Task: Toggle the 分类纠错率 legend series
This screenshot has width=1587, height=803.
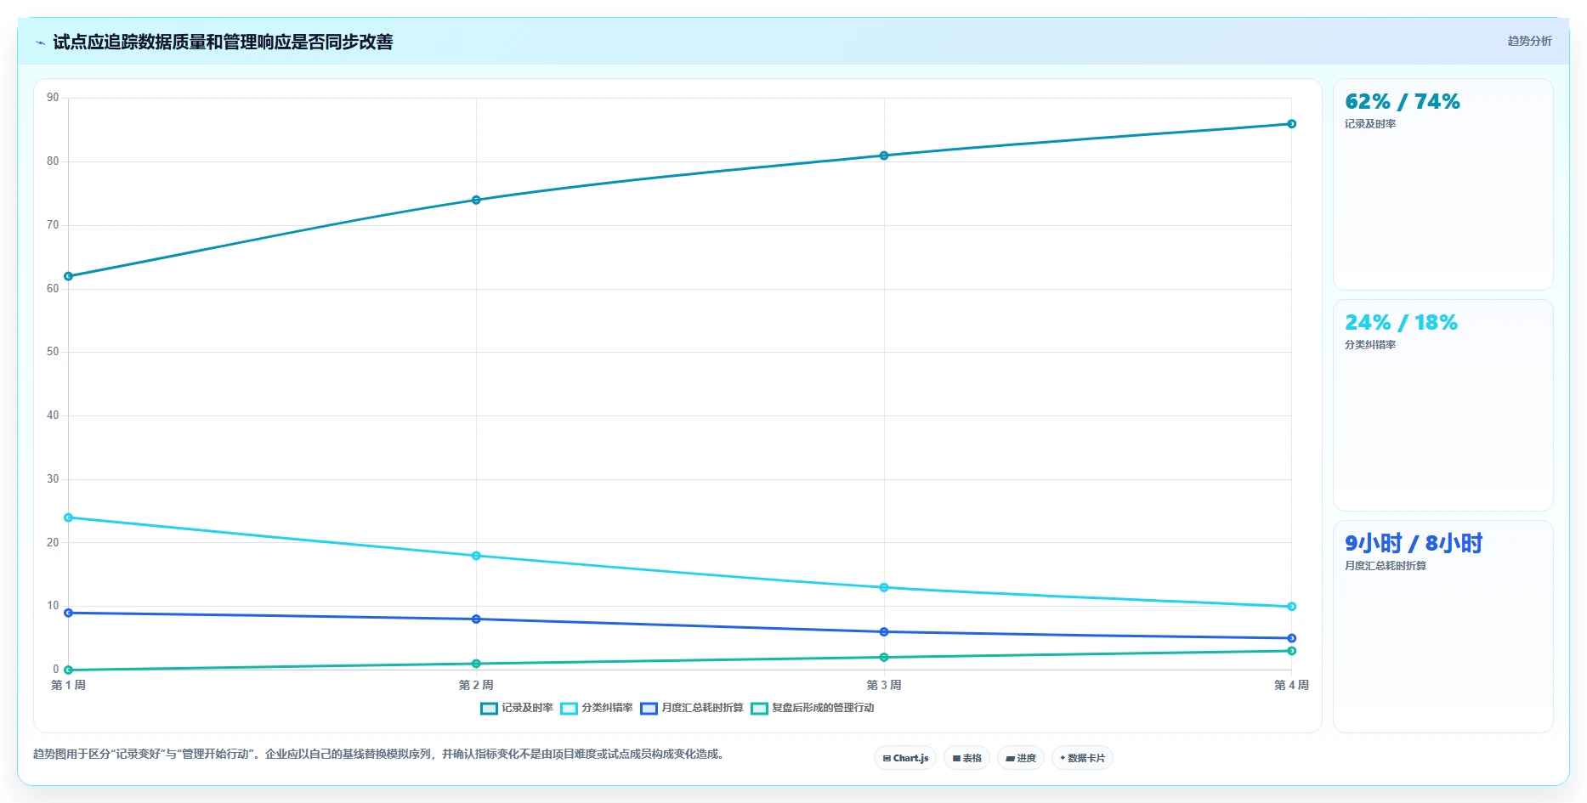Action: point(597,708)
